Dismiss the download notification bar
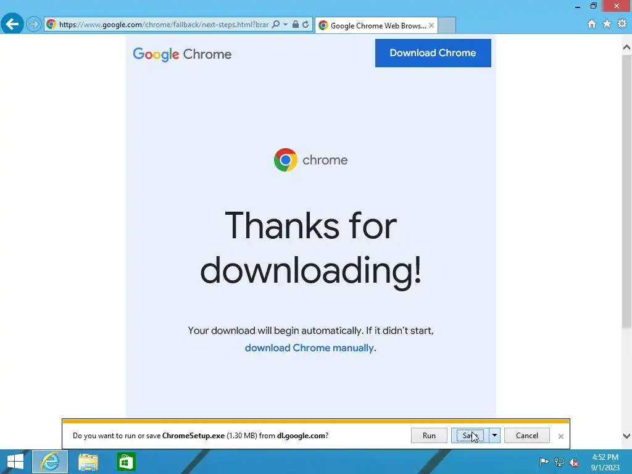 click(x=560, y=436)
